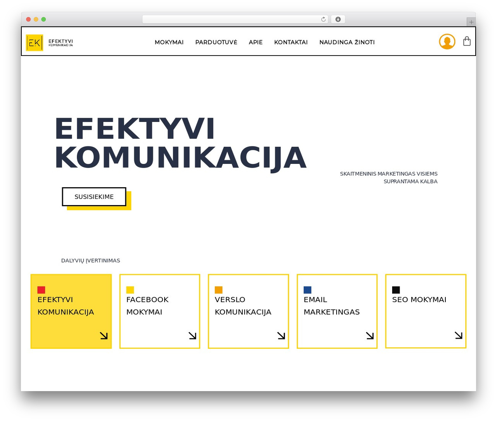Open the Parduotuvė menu item
The image size is (497, 421).
216,42
